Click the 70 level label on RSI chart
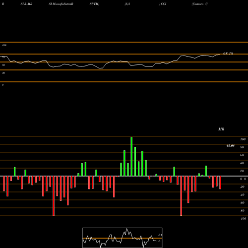 tap(3, 57)
